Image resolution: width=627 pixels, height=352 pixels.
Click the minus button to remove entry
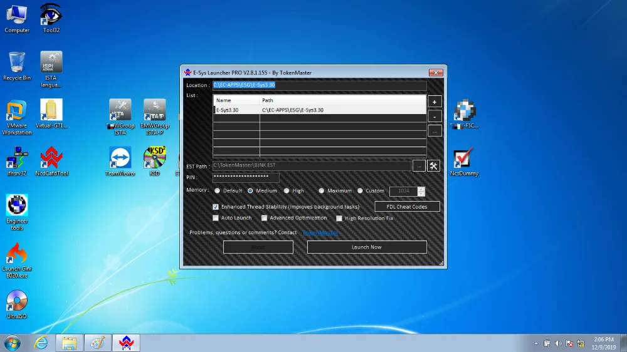[435, 116]
